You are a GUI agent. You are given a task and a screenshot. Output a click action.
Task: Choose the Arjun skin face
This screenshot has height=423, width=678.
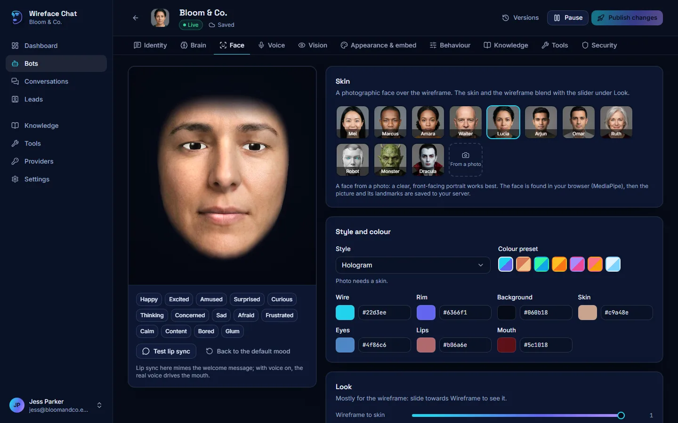[541, 122]
